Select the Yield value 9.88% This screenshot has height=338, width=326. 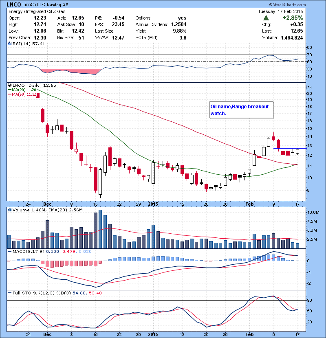180,31
